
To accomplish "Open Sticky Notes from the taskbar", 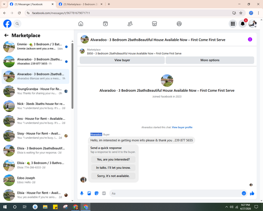I will (55, 207).
